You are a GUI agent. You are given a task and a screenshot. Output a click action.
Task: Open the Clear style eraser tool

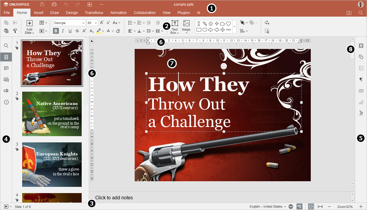(x=118, y=31)
